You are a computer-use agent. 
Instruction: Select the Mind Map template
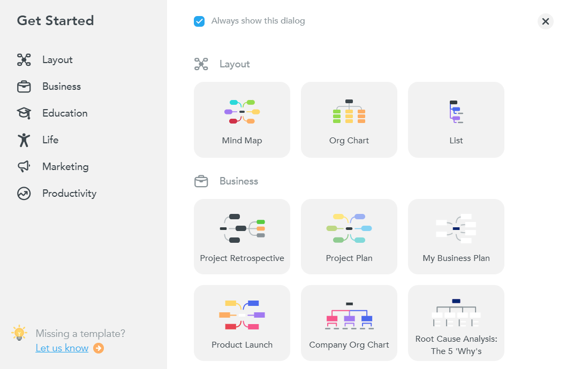(242, 119)
